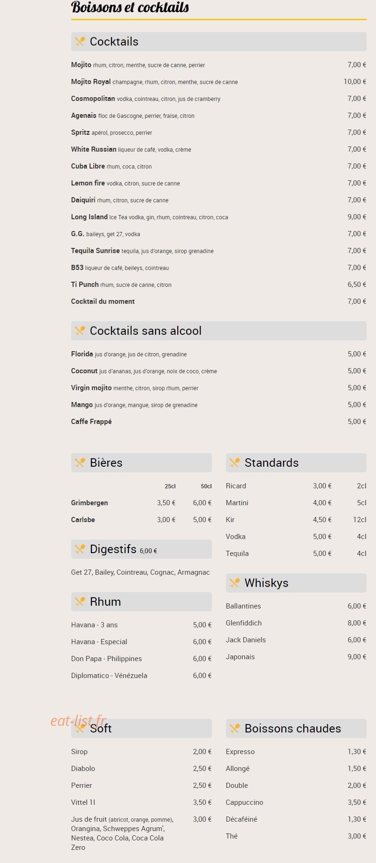Viewport: 376px width, 863px height.
Task: Click the 6,50 € price of Ti Punch
Action: (357, 285)
